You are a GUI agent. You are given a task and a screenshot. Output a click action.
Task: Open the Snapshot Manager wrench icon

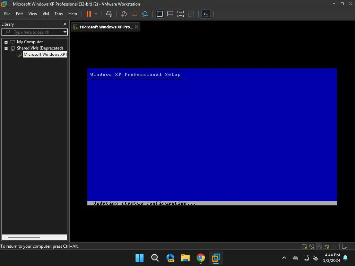[x=145, y=14]
